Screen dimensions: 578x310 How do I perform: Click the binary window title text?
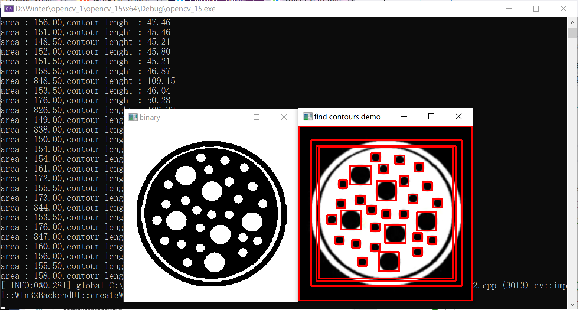(x=150, y=118)
